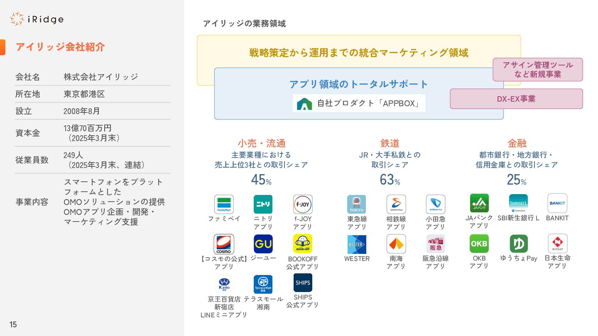This screenshot has width=598, height=336.
Task: Click the ゆうちょPay app icon
Action: pos(519,243)
